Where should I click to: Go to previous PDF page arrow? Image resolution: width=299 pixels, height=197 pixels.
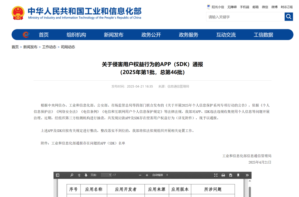click(79, 175)
